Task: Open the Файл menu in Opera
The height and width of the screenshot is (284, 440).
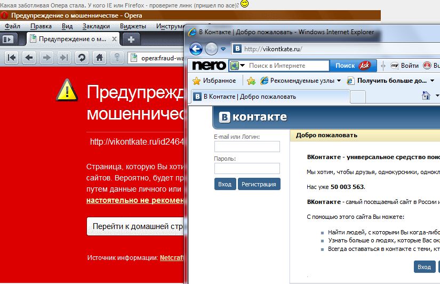Action: [x=13, y=26]
